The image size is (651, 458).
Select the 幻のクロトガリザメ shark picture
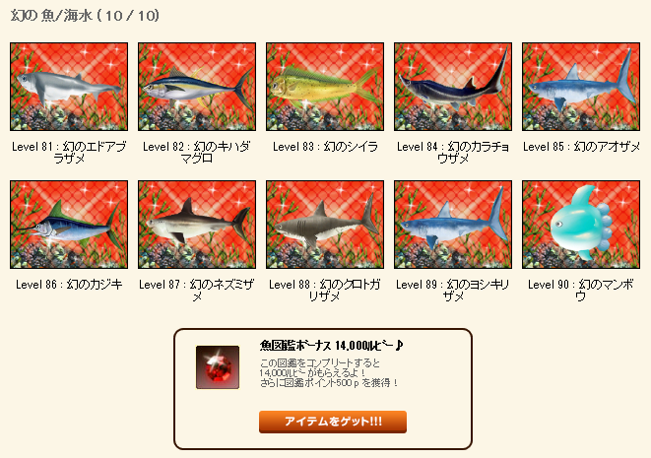(325, 225)
